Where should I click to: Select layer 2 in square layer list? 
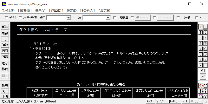pyautogui.click(x=201, y=38)
